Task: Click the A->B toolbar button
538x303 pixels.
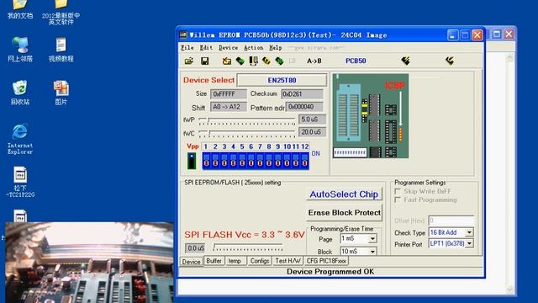Action: click(x=314, y=61)
